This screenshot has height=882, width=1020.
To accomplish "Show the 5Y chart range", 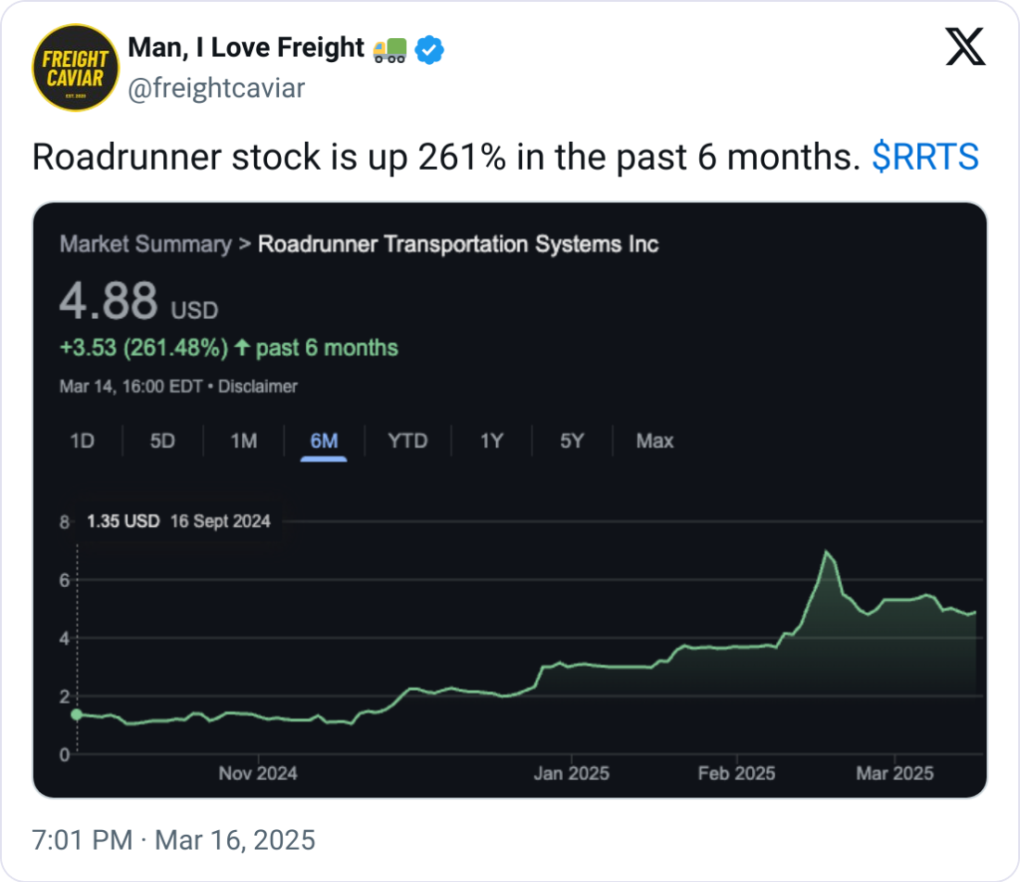I will pos(572,441).
